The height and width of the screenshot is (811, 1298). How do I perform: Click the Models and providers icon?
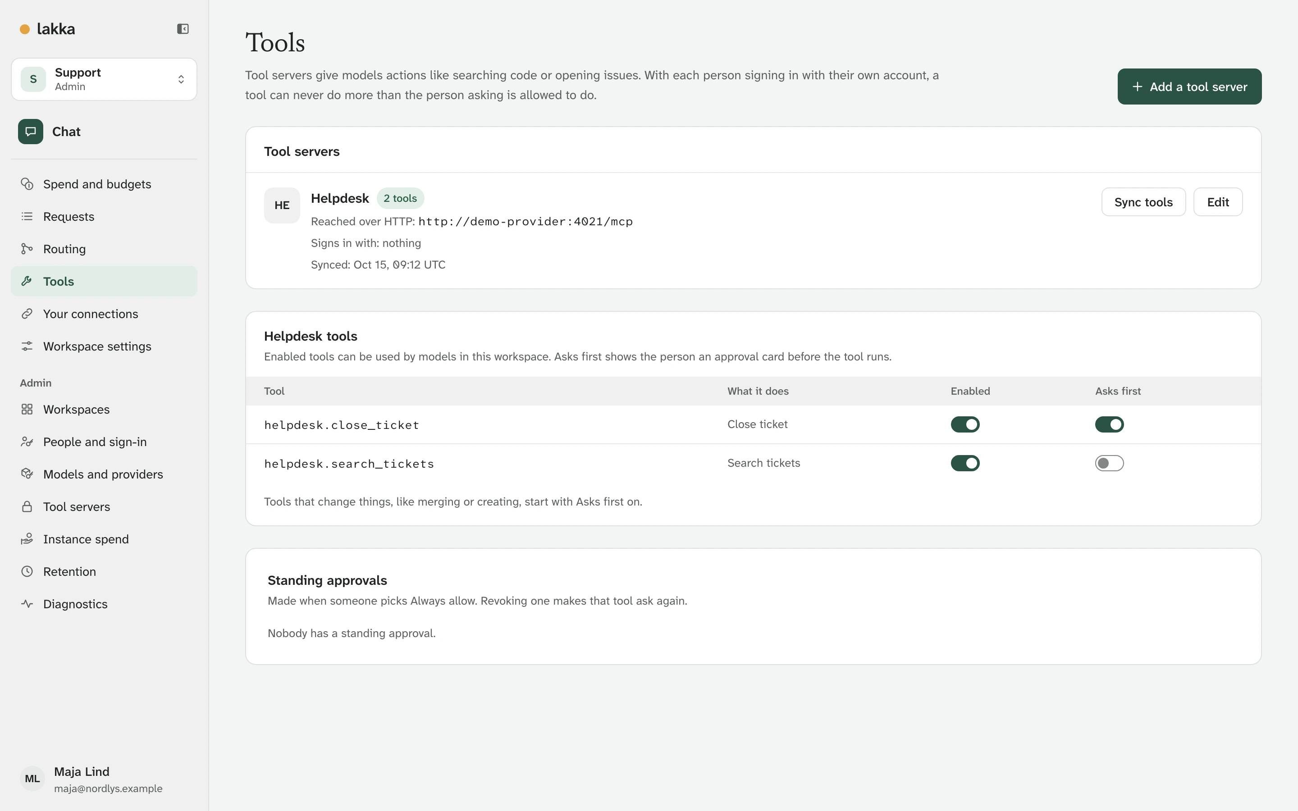click(27, 474)
